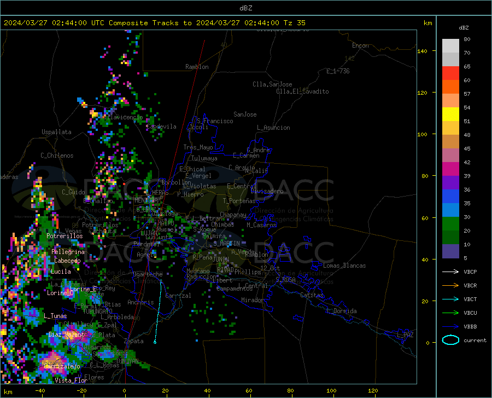Viewport: 492px width, 398px height.
Task: Select the bright yellow swatch below 54
Action: [x=450, y=114]
